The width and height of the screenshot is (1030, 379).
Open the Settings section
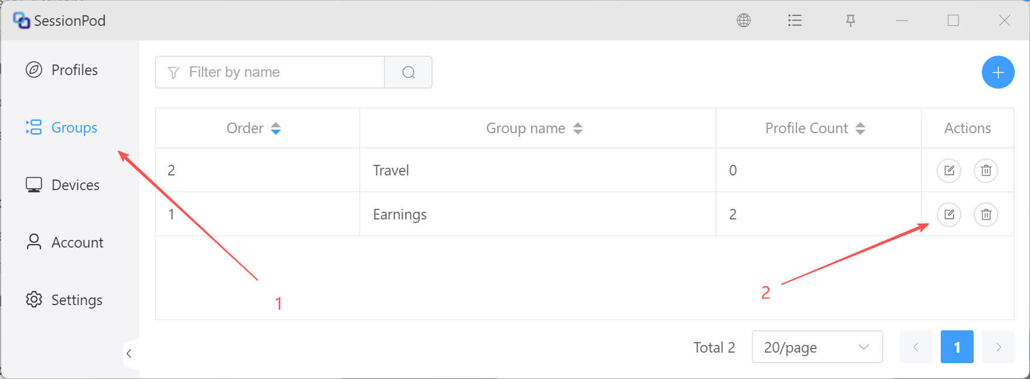click(64, 300)
